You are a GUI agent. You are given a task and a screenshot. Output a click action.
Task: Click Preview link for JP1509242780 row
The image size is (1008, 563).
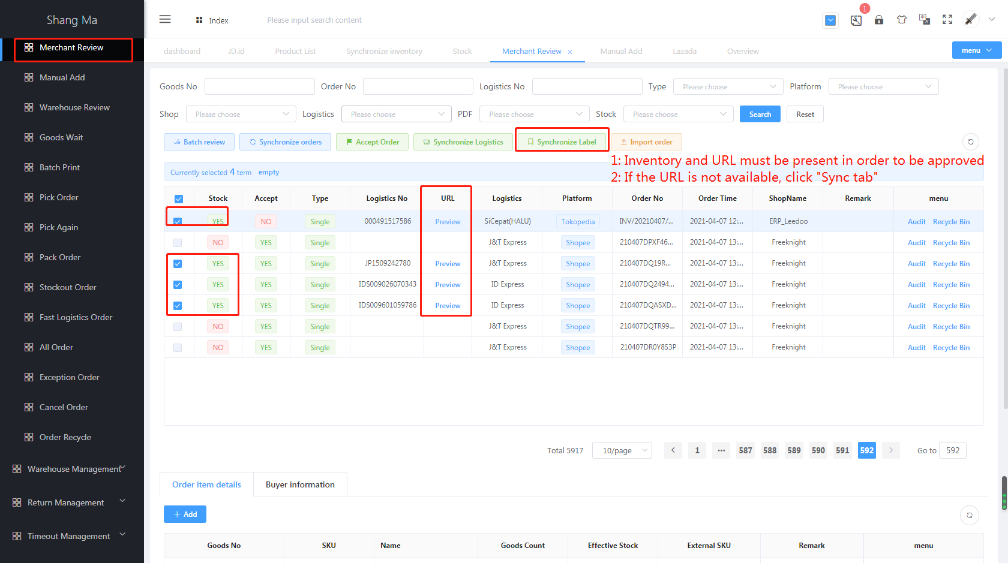coord(448,264)
